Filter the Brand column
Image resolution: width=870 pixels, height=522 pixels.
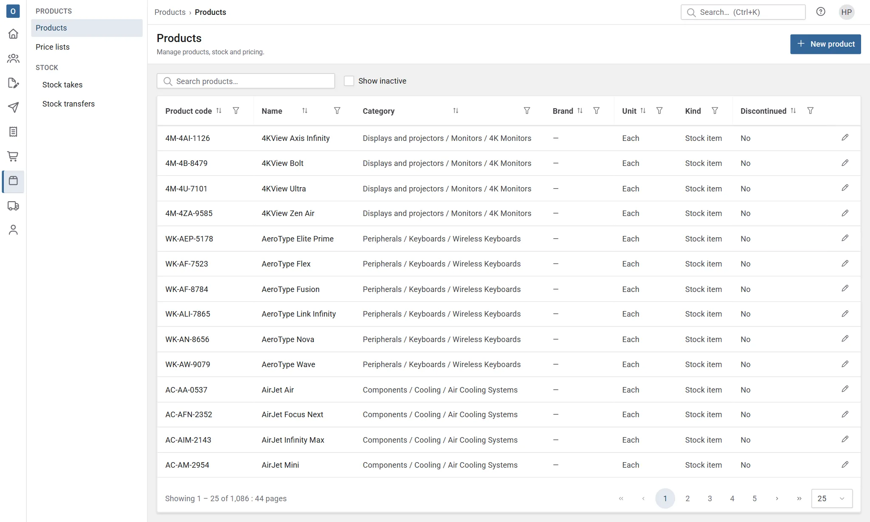(x=597, y=111)
